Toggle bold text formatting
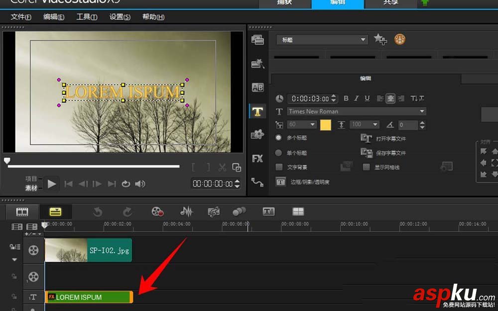This screenshot has width=498, height=311. 346,98
